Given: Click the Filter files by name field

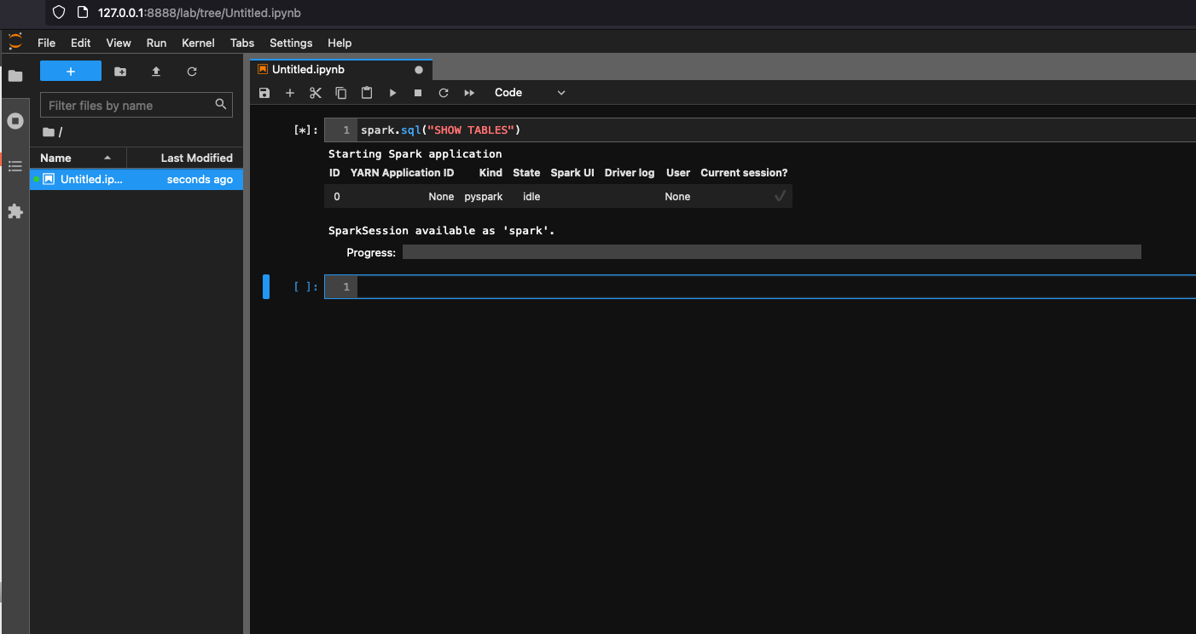Looking at the screenshot, I should (x=128, y=106).
